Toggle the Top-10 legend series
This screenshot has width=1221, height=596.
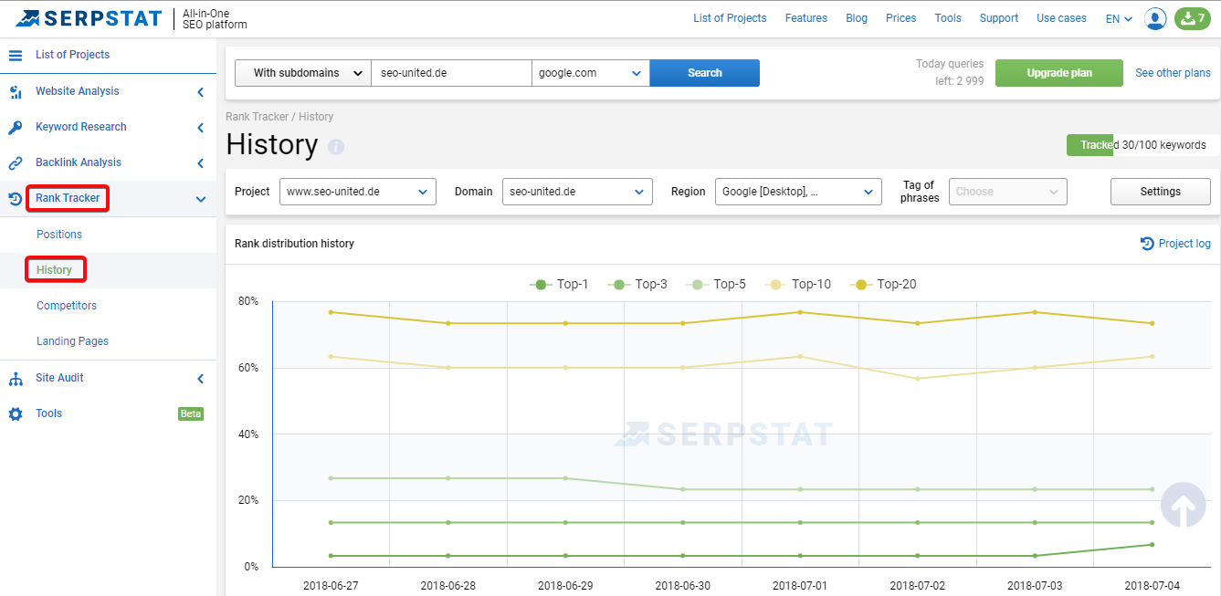pos(801,284)
